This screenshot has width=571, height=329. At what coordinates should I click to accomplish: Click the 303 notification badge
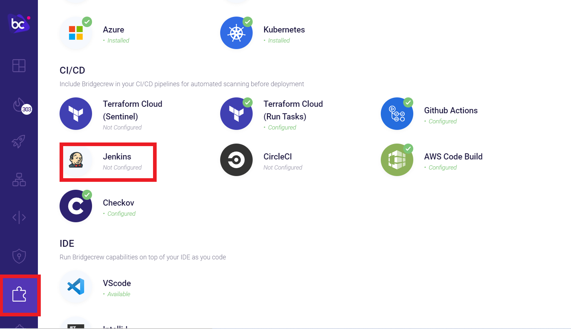click(x=27, y=109)
